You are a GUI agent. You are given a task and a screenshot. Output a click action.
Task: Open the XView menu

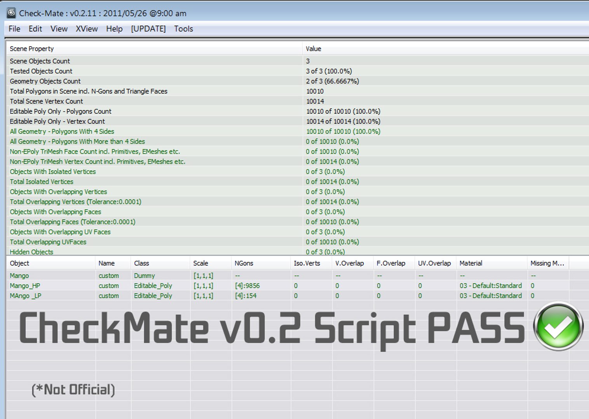[87, 29]
